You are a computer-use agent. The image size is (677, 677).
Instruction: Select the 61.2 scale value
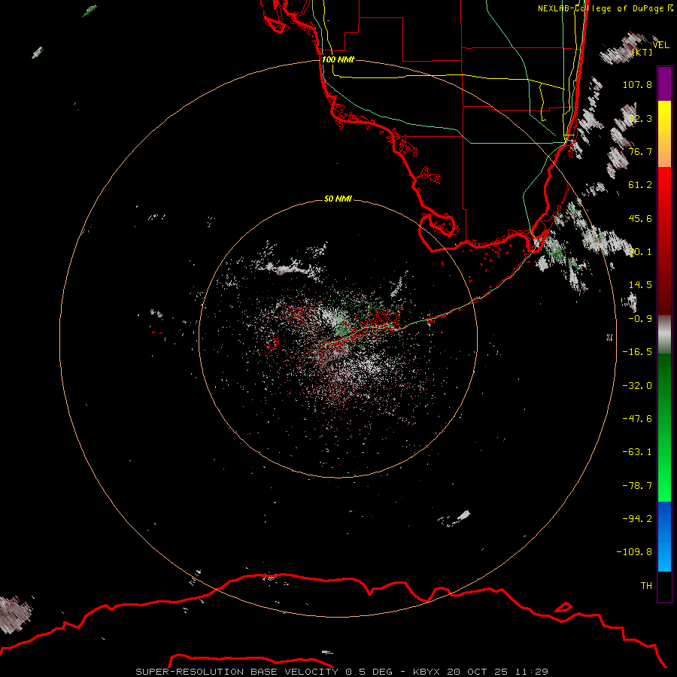tap(640, 185)
